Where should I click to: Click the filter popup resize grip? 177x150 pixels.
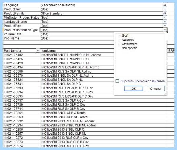coord(165,94)
